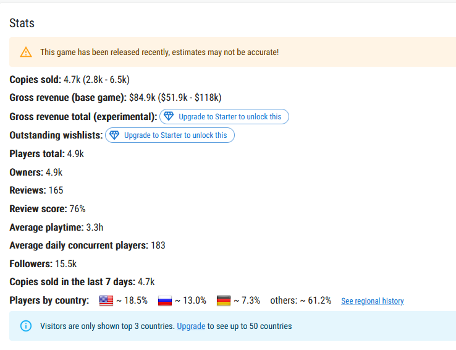Click the blue info circle icon
This screenshot has width=456, height=350.
26,326
